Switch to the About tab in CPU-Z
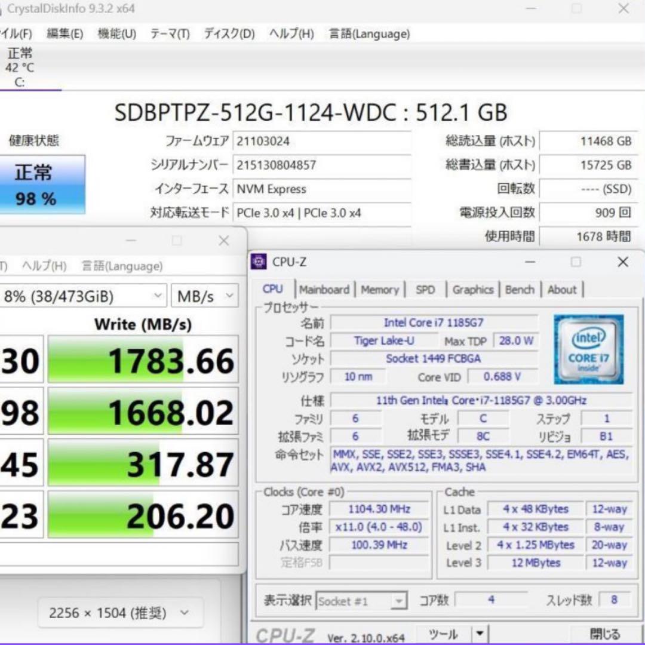This screenshot has width=645, height=645. [x=562, y=290]
